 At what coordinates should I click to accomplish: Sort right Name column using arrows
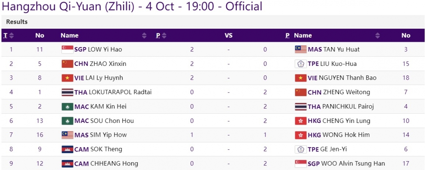click(378, 35)
